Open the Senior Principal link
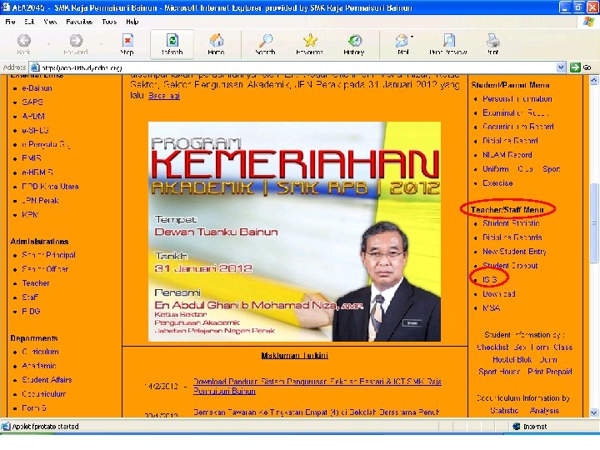The width and height of the screenshot is (600, 450). click(48, 255)
